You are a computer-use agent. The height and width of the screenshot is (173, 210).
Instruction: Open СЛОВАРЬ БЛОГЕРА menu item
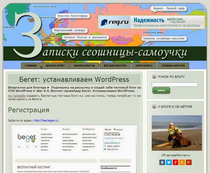pyautogui.click(x=173, y=66)
